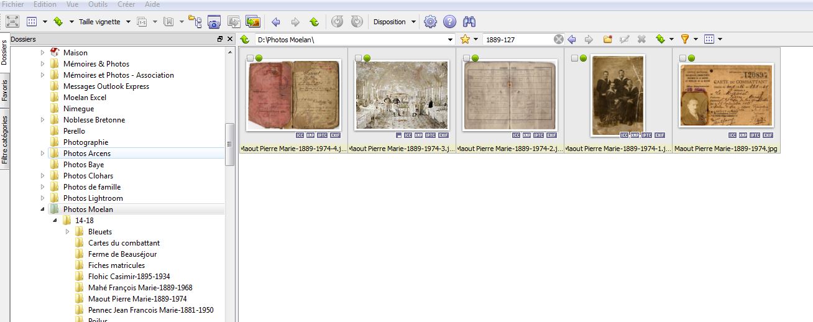This screenshot has height=322, width=813.
Task: Go to parent folder in main toolbar
Action: pos(315,22)
